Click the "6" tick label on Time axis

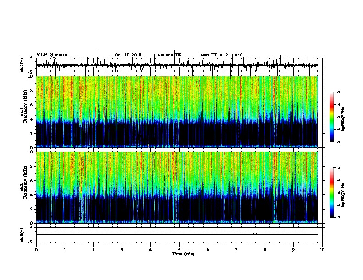(208, 250)
